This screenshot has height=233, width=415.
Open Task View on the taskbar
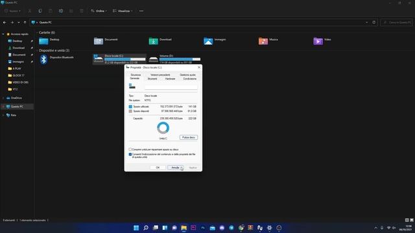pyautogui.click(x=156, y=228)
